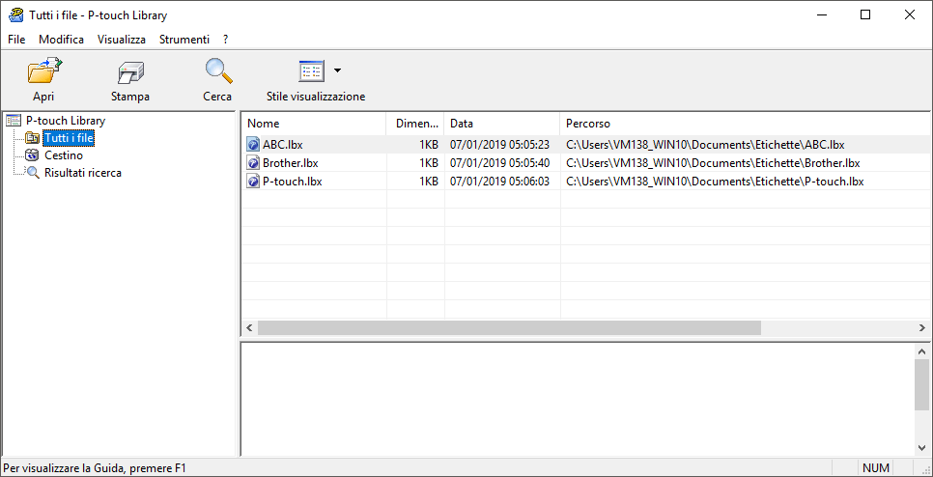Click the path ending in Etichette\ABC.lbx
This screenshot has height=477, width=933.
[705, 145]
